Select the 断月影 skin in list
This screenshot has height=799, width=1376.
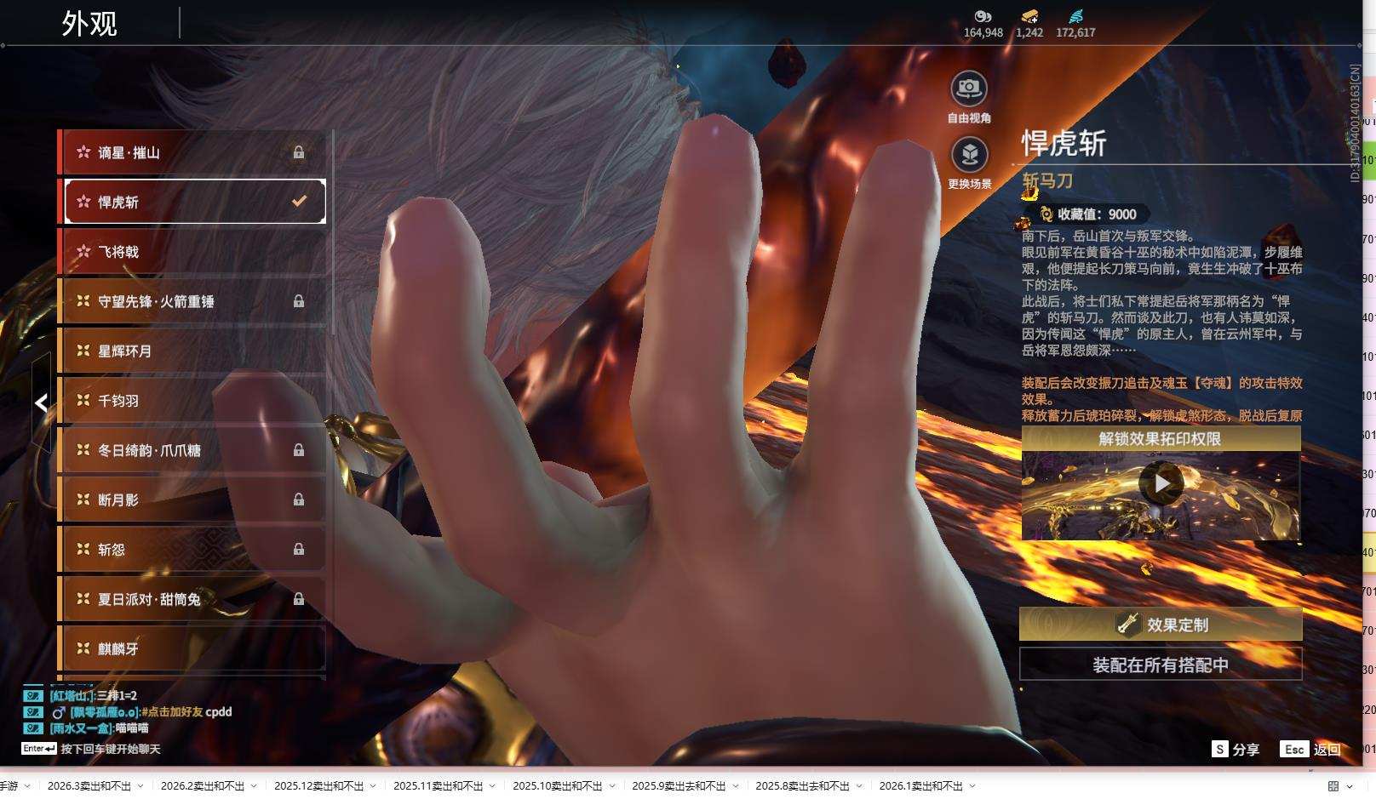(193, 499)
